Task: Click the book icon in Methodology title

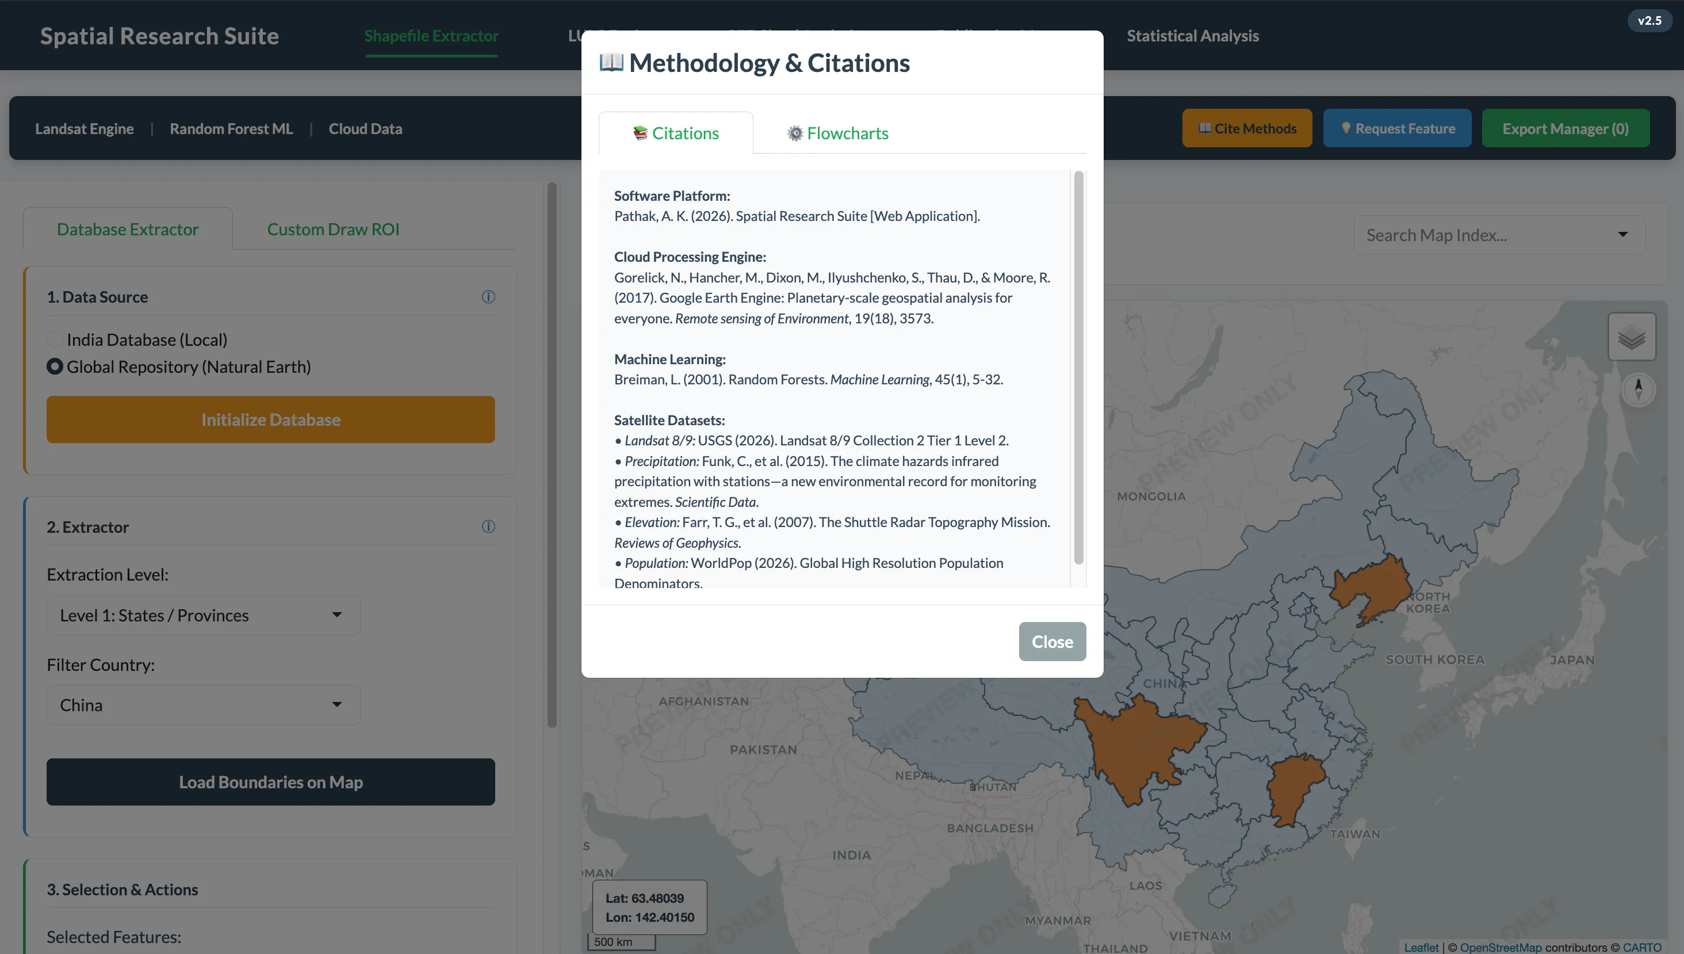Action: 611,62
